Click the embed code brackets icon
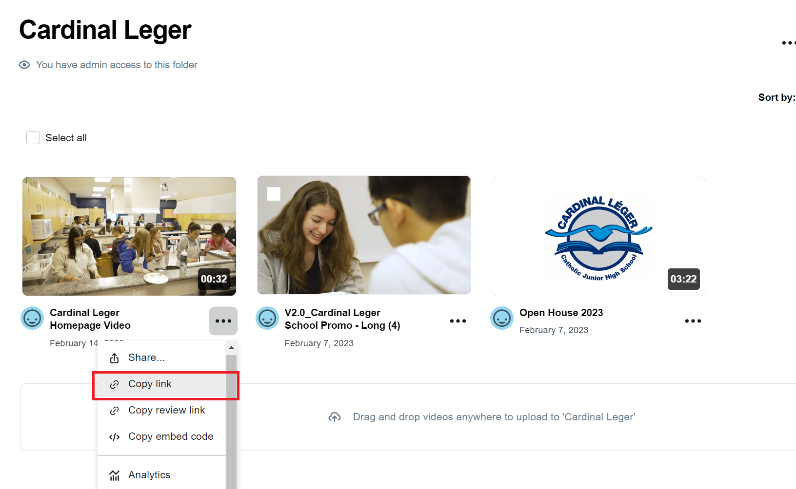Screen dimensions: 796x489 point(114,437)
